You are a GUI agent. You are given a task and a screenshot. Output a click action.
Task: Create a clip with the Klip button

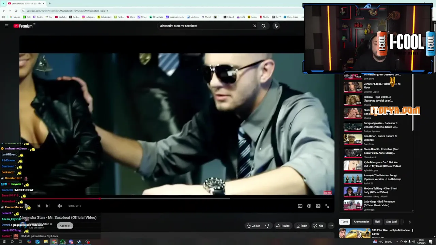(x=318, y=226)
